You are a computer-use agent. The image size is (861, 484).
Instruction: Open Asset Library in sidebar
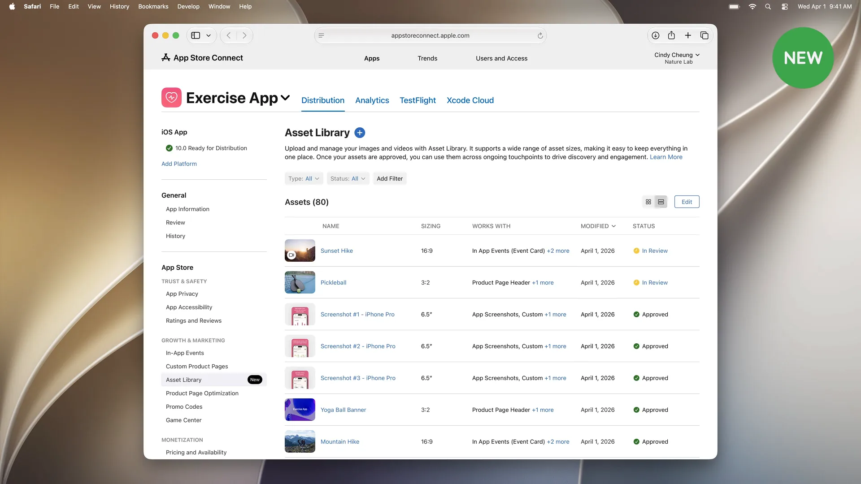coord(214,380)
